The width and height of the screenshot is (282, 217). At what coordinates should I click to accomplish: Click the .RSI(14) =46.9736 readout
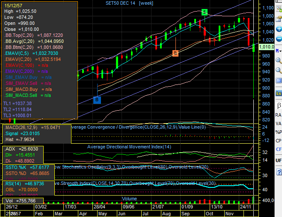(x=24, y=184)
